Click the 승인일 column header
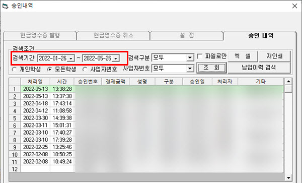The image size is (302, 183). [x=197, y=82]
